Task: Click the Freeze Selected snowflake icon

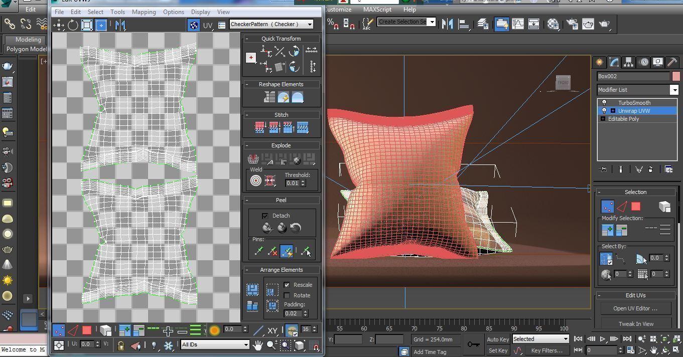Action: 169,345
